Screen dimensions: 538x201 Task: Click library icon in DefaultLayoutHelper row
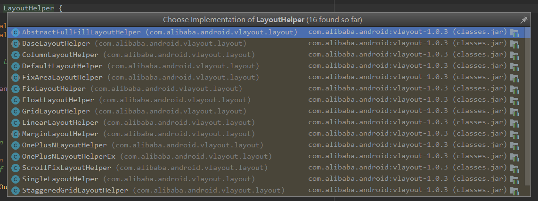(514, 67)
